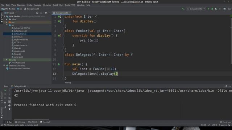
Task: Click the LF line separator in status bar
Action: pyautogui.click(x=209, y=125)
